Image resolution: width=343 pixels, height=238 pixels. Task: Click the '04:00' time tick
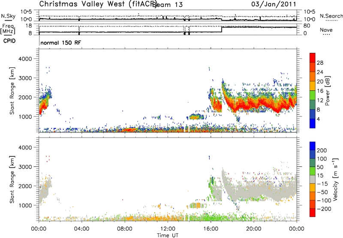(x=81, y=229)
